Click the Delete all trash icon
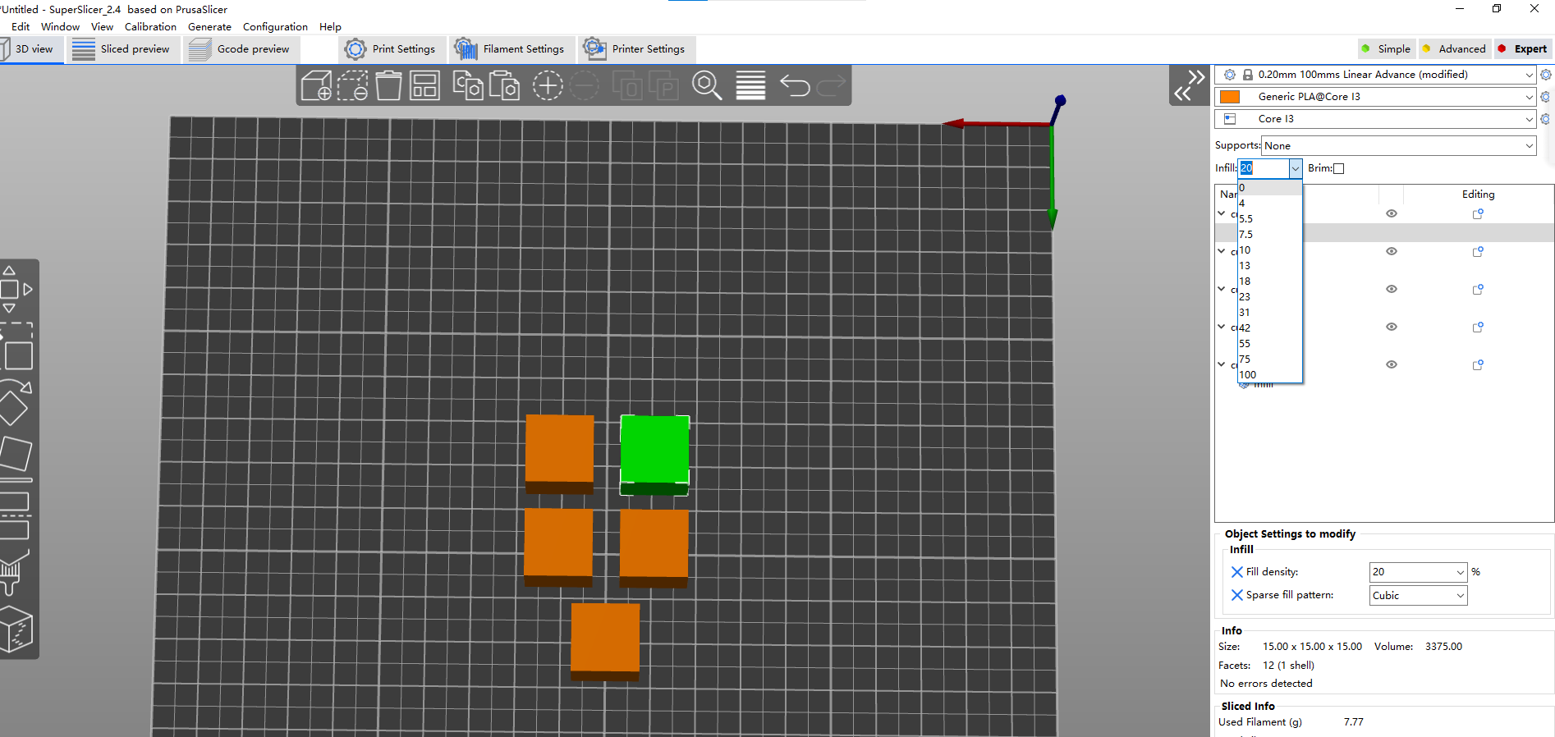This screenshot has width=1555, height=737. tap(388, 85)
